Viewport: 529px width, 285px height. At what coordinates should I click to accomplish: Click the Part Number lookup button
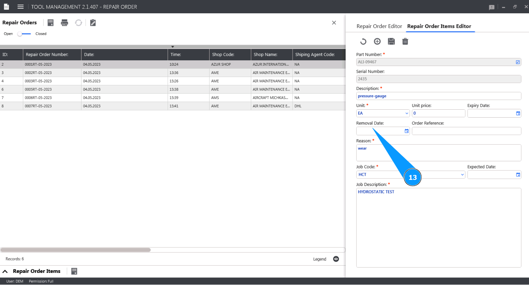pyautogui.click(x=518, y=62)
